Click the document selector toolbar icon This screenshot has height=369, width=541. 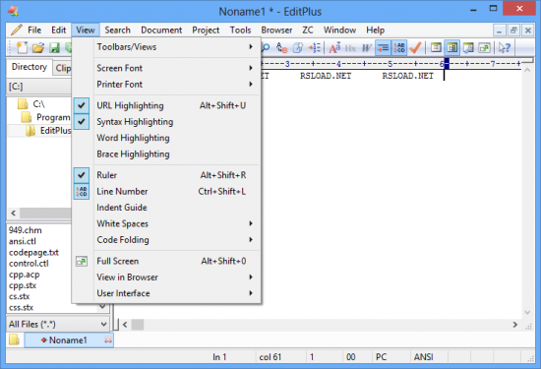(x=436, y=47)
